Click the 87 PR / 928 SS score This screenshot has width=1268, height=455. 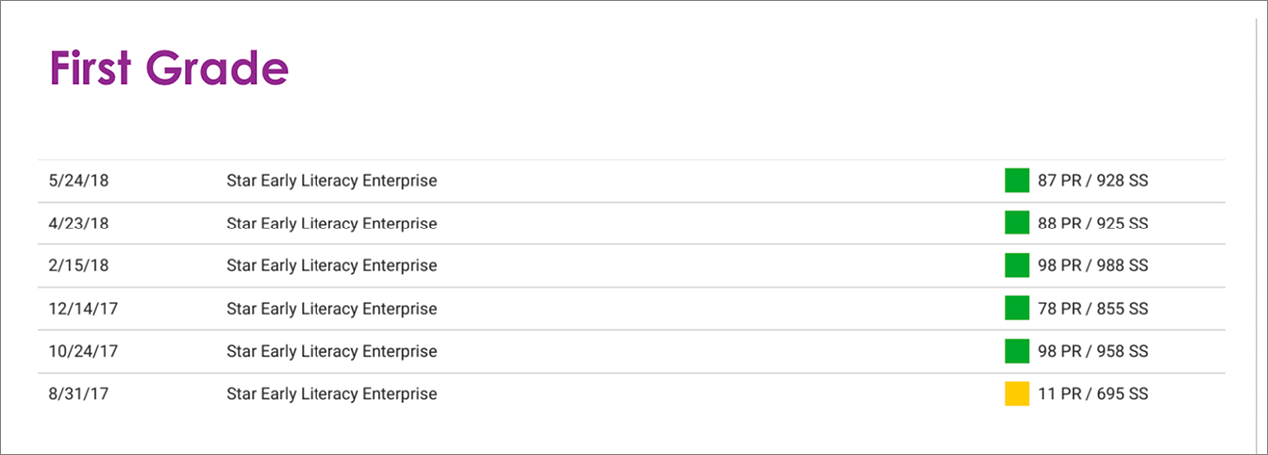pyautogui.click(x=1093, y=181)
